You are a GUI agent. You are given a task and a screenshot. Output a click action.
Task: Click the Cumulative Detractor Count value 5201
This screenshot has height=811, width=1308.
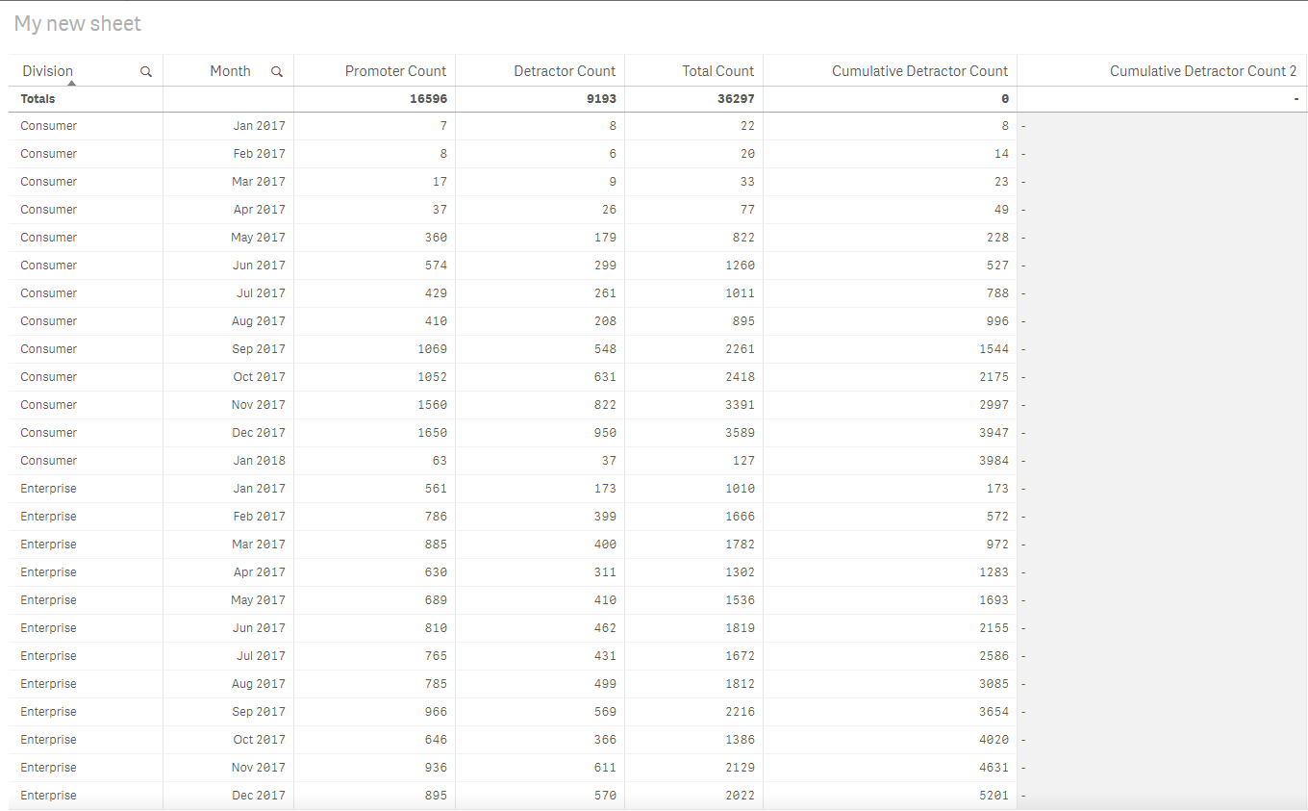pyautogui.click(x=995, y=795)
